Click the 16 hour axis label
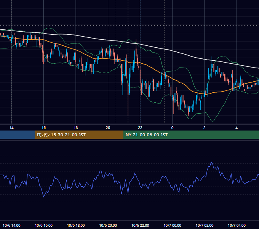 point(43,128)
